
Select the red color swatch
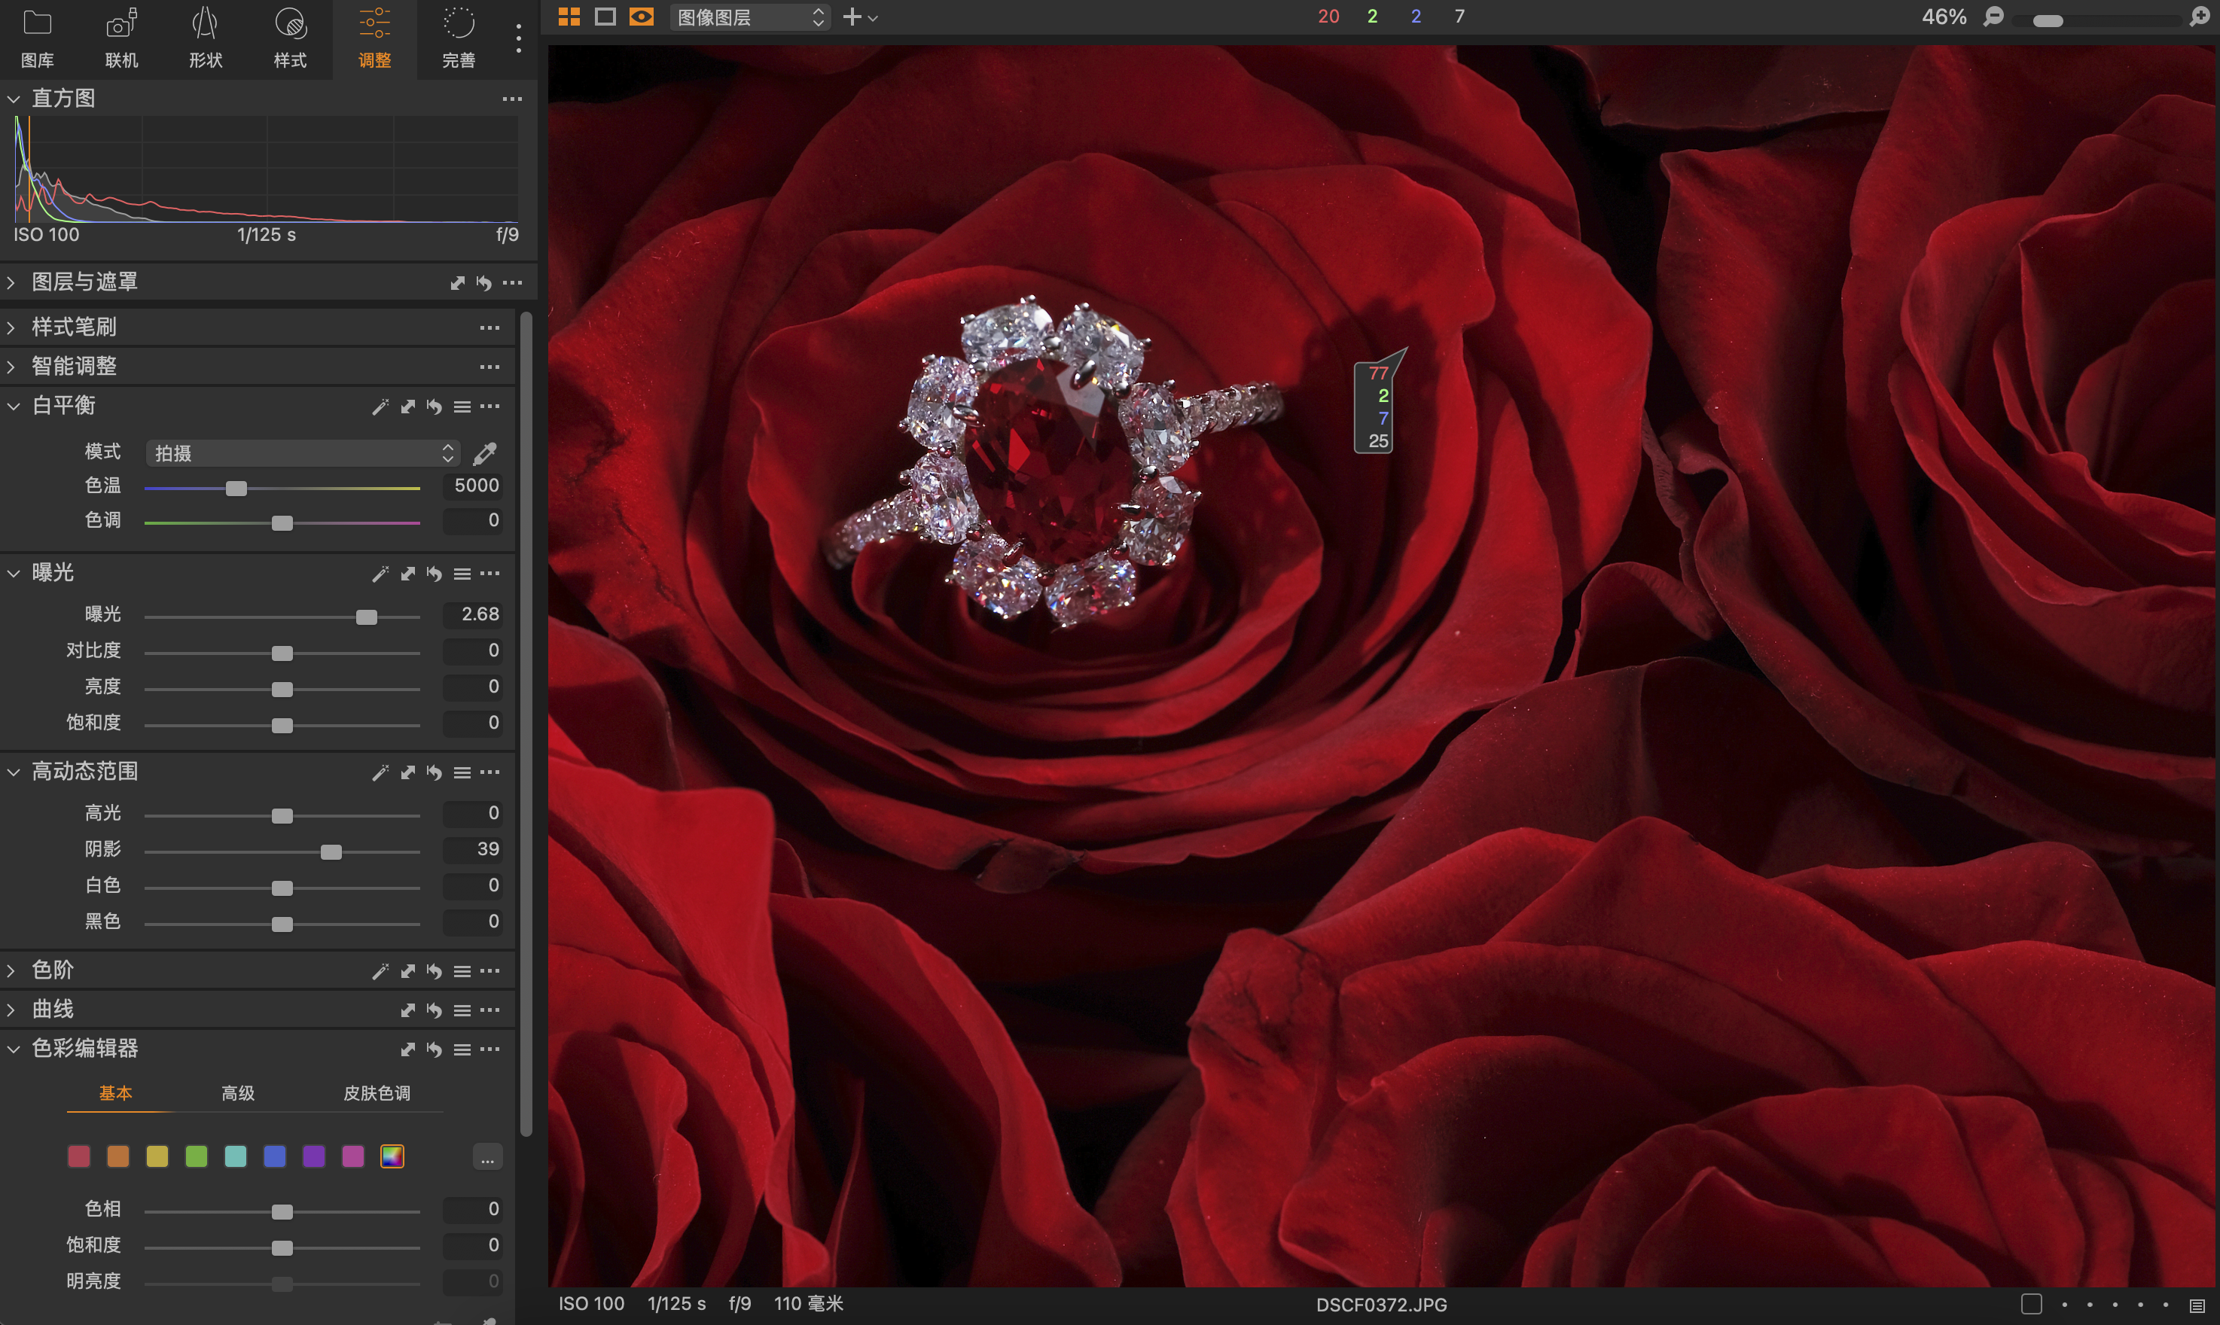tap(78, 1156)
